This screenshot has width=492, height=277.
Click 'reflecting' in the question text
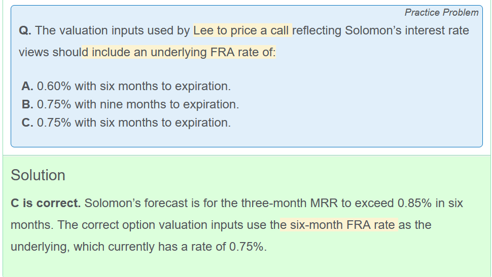[x=317, y=30]
